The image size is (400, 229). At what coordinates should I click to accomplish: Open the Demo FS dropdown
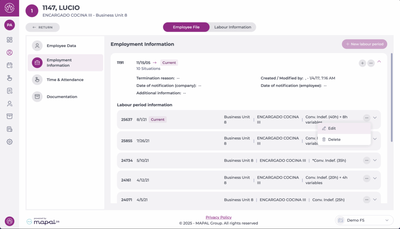coord(364,220)
